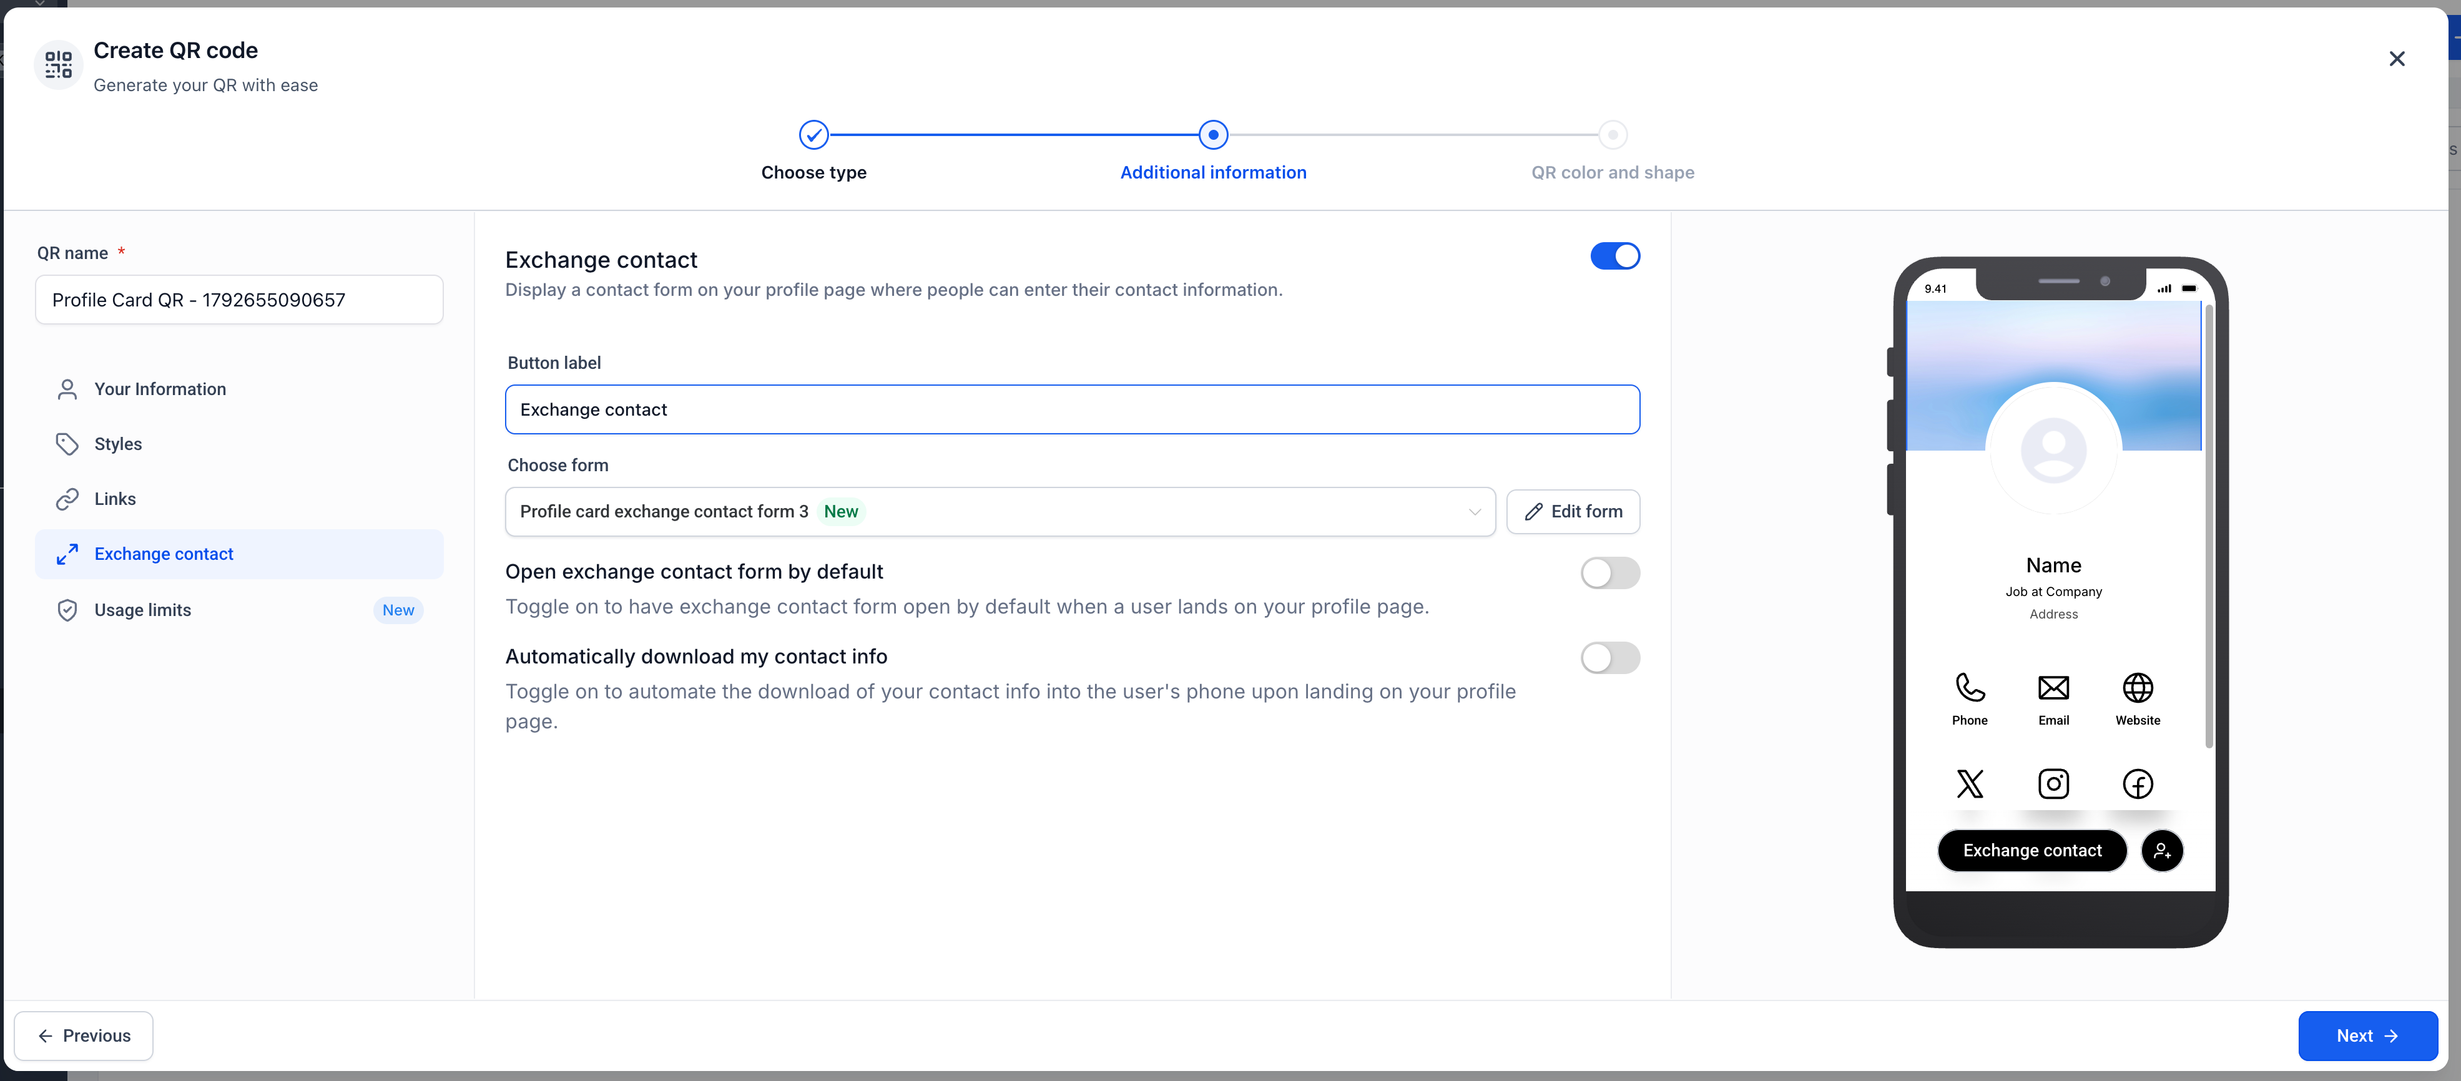Click the right arrow icon in Next button
This screenshot has width=2461, height=1081.
pos(2392,1036)
